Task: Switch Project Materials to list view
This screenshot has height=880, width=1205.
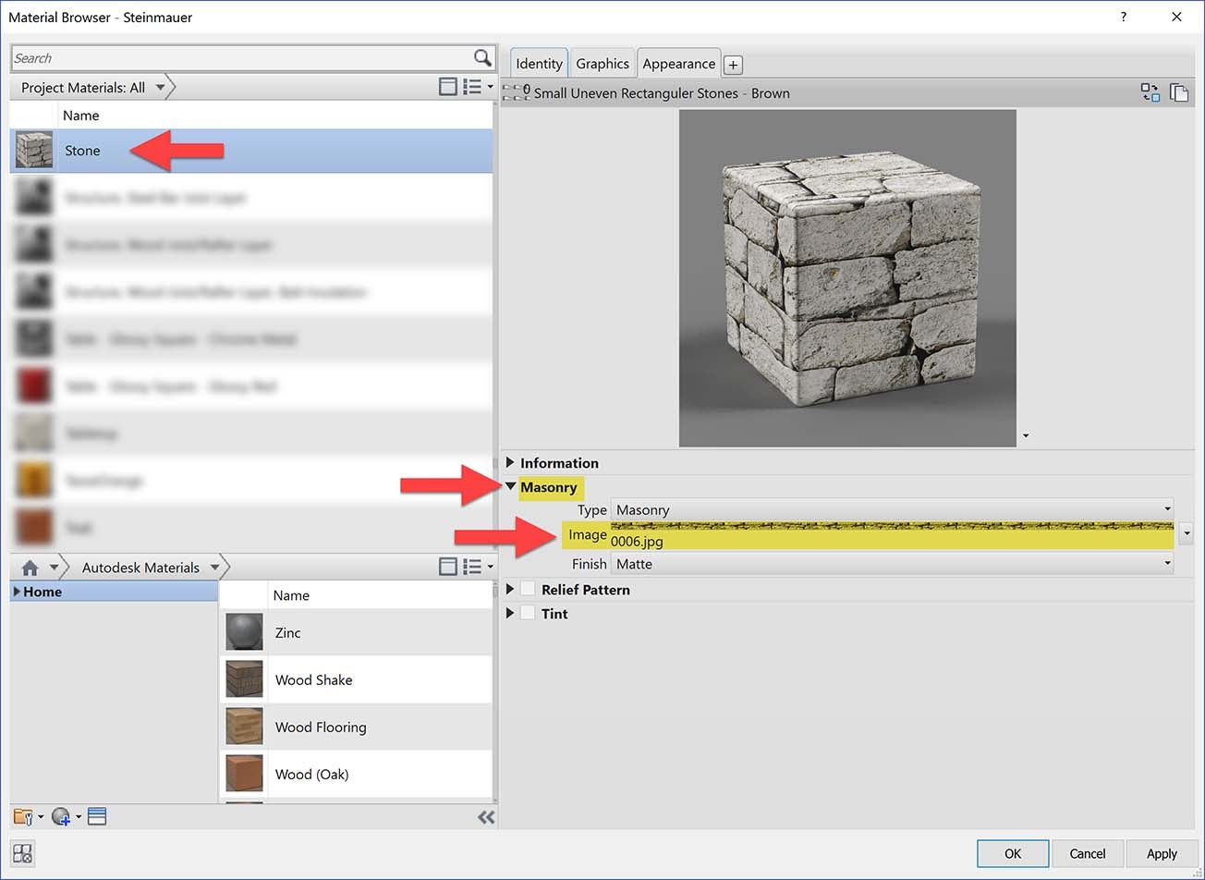Action: point(473,85)
